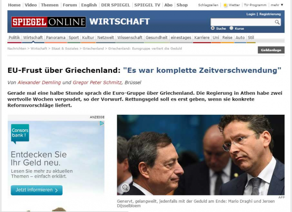
Task: Click the Login link
Action: tap(251, 14)
